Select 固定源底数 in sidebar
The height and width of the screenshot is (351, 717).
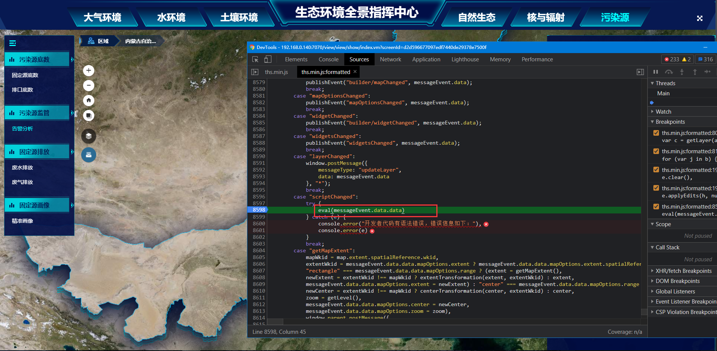tap(25, 75)
